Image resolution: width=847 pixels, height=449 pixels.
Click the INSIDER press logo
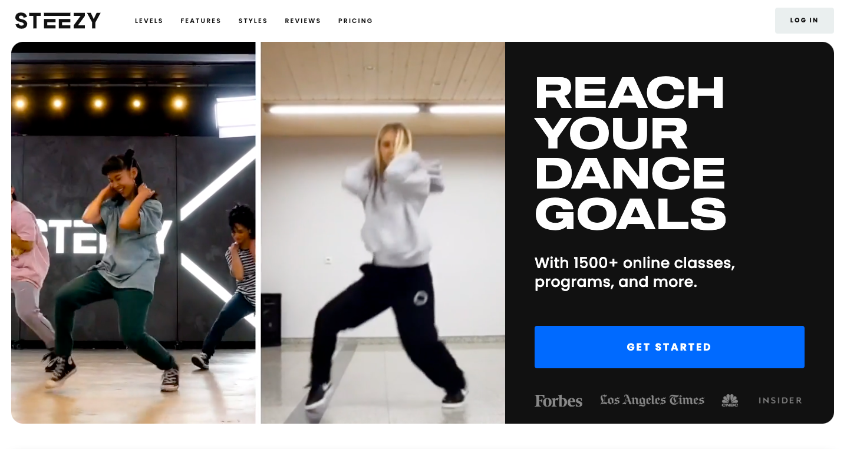(780, 400)
